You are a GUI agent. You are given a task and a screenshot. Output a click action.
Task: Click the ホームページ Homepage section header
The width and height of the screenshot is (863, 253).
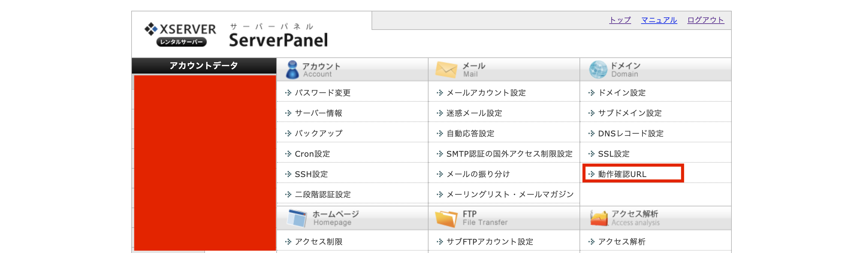(352, 218)
